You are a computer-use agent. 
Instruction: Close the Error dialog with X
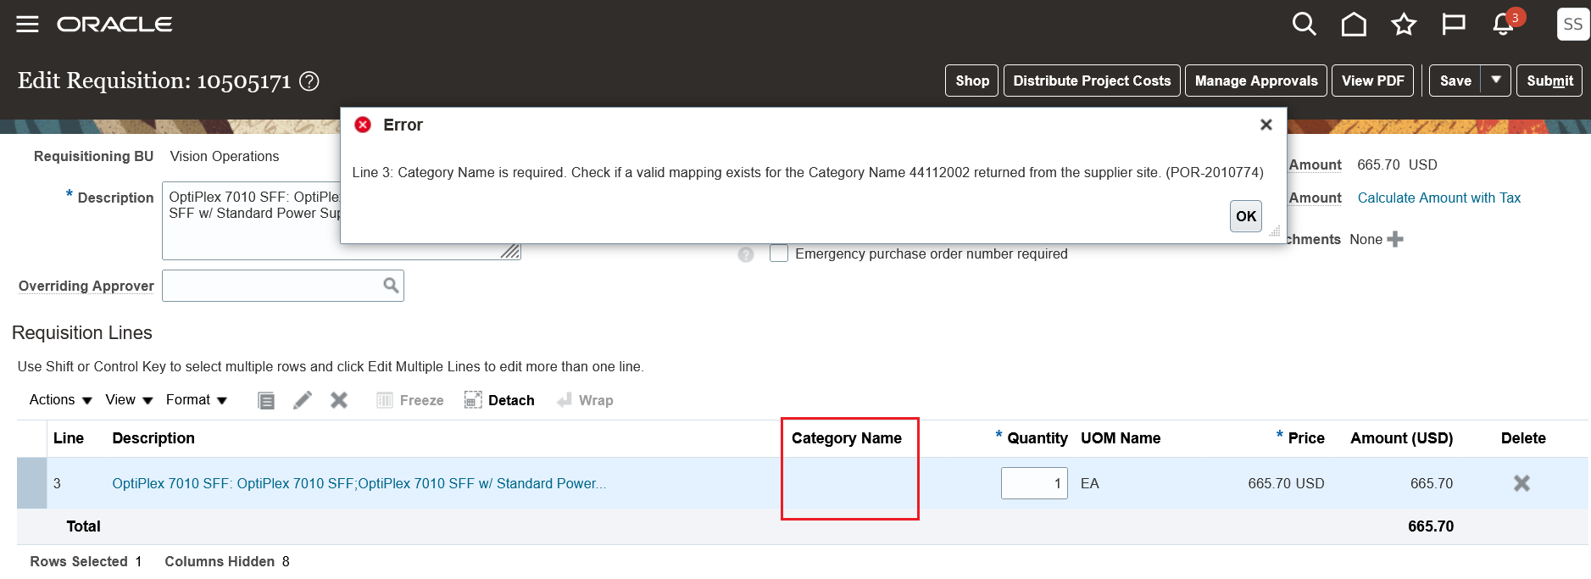(1266, 125)
